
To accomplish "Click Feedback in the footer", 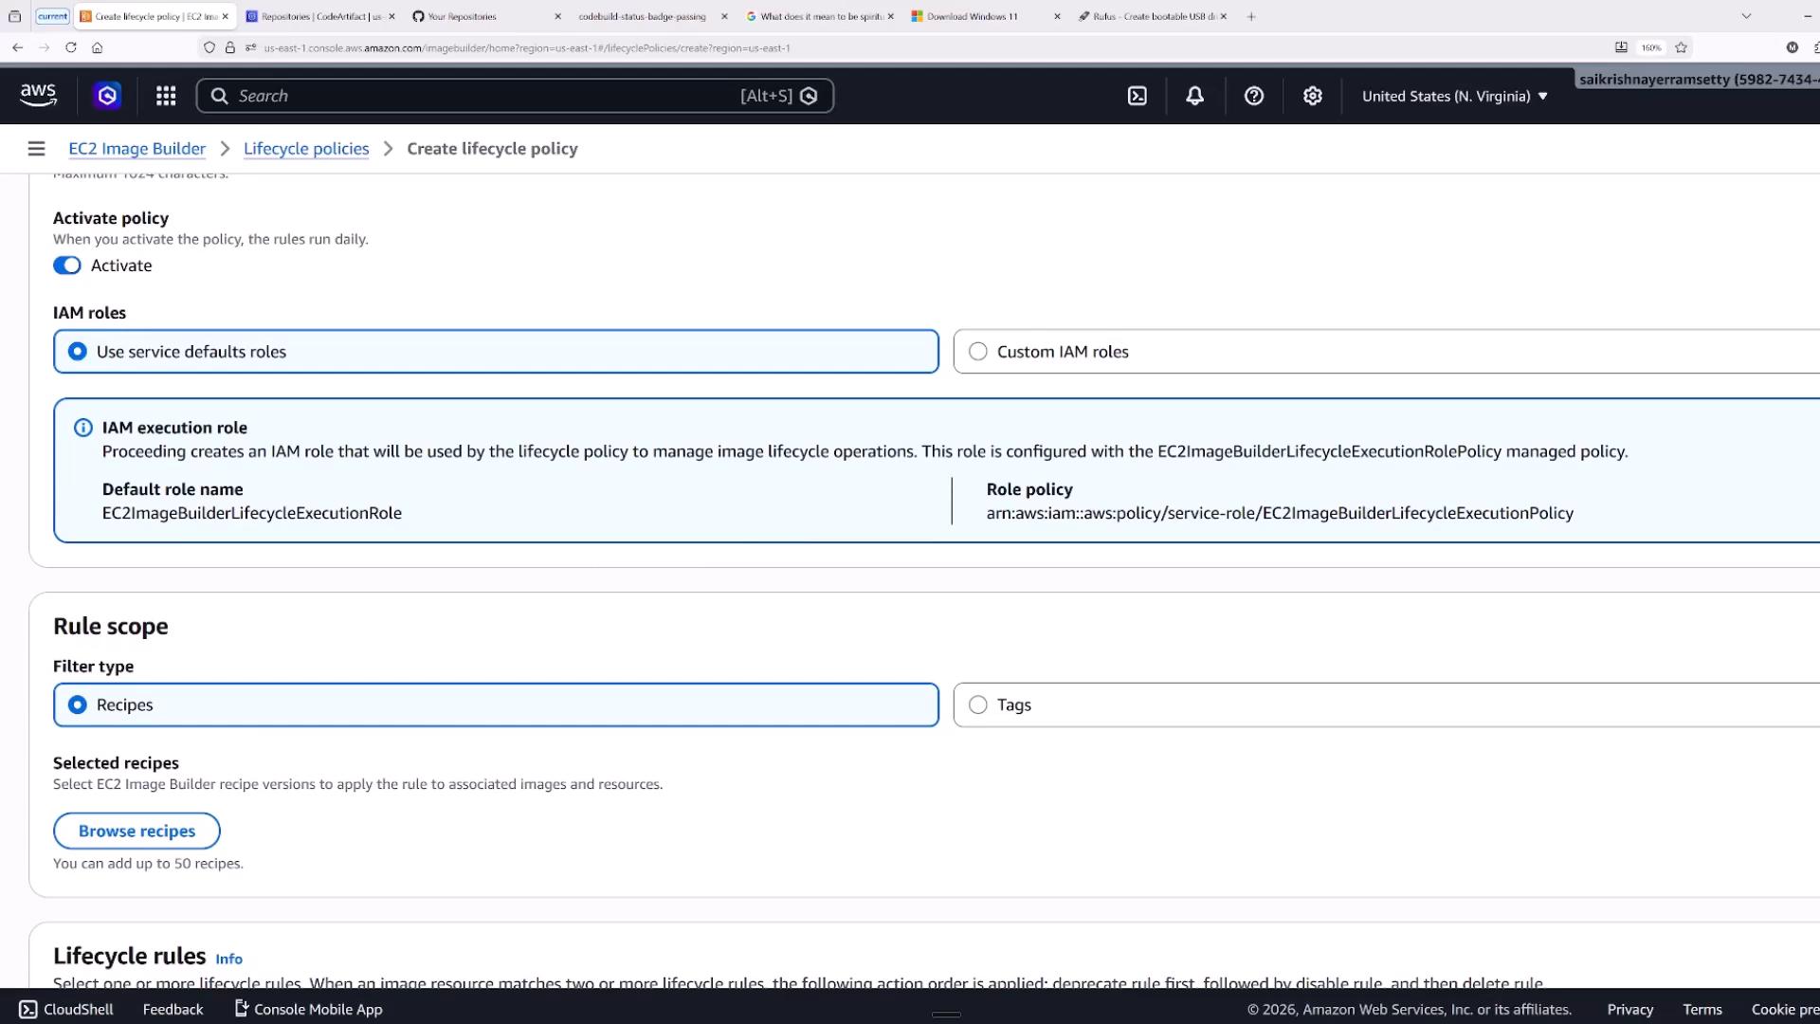I will [x=173, y=1009].
